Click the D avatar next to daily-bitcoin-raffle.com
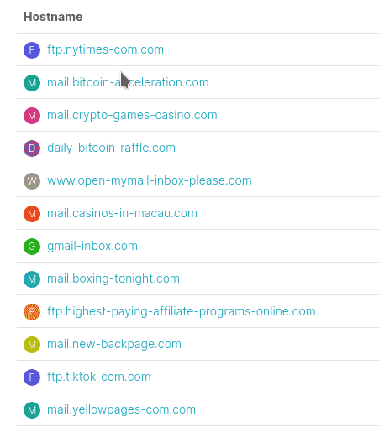Image resolution: width=379 pixels, height=432 pixels. point(32,148)
